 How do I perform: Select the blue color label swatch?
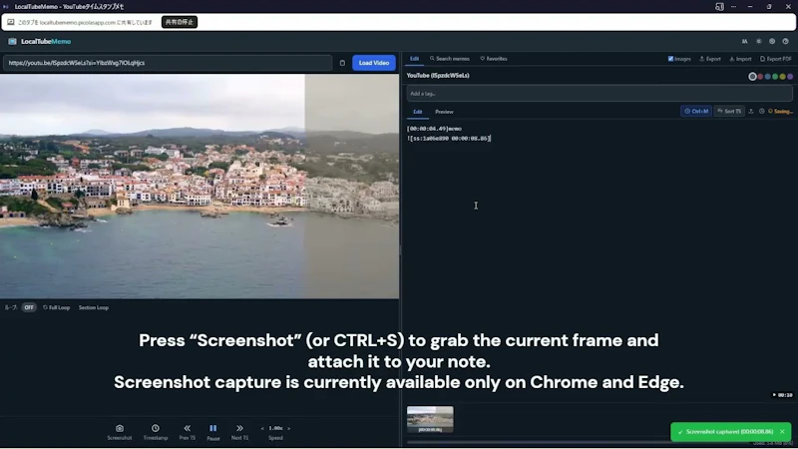pyautogui.click(x=767, y=77)
